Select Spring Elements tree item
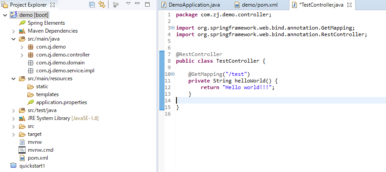The height and width of the screenshot is (172, 386). coord(46,23)
